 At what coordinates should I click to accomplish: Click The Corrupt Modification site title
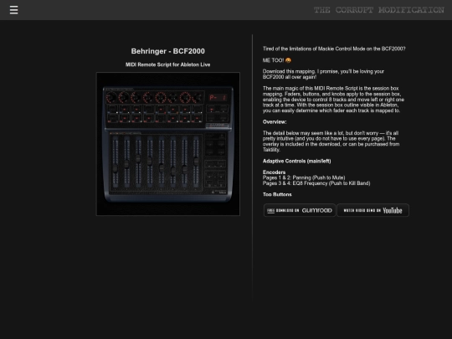click(x=379, y=10)
